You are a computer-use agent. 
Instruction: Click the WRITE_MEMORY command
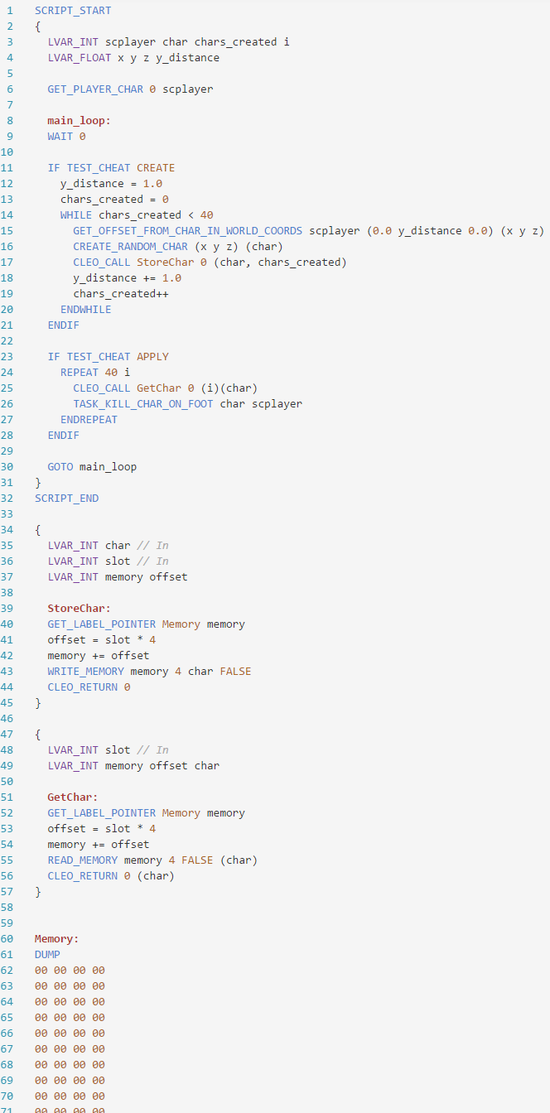[85, 672]
